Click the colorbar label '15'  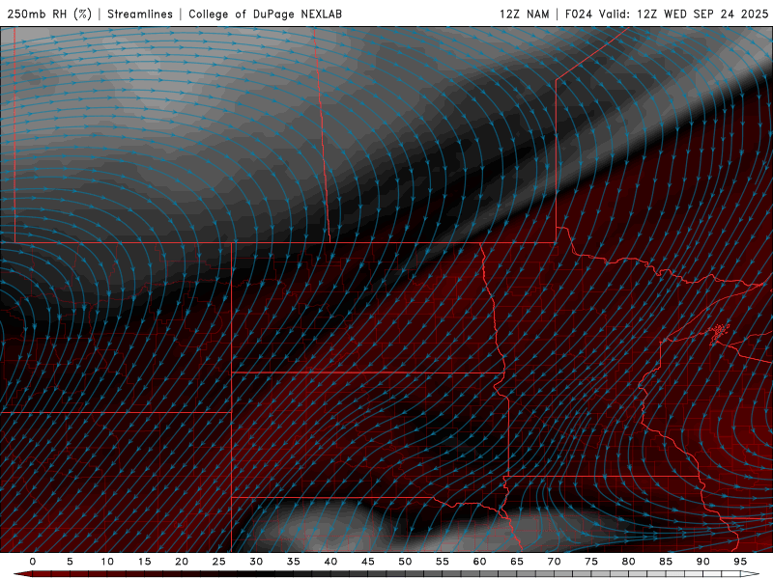coord(144,562)
